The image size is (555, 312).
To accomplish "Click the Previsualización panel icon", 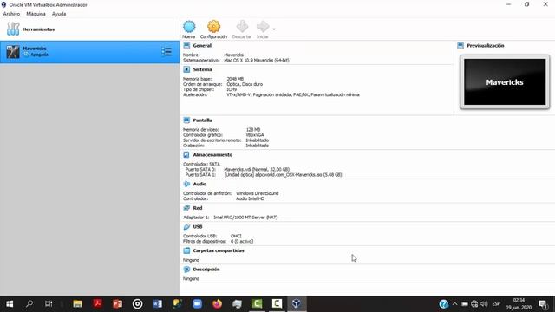I will [x=460, y=46].
